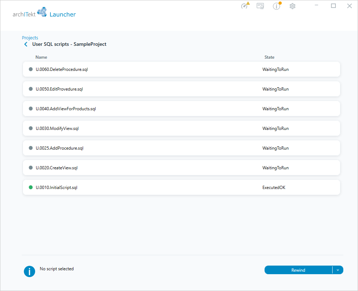Select the U.0030.ModifyView.sql script row
Screen dimensions: 358x291
pos(181,128)
